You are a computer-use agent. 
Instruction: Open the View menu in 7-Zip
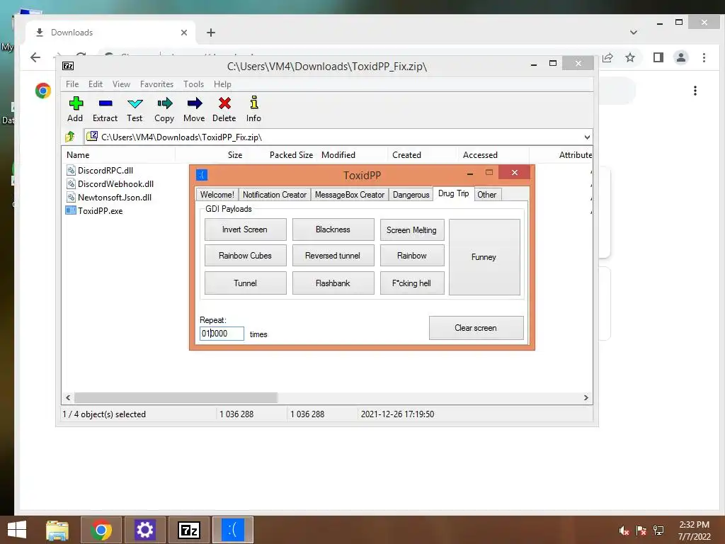click(x=121, y=84)
